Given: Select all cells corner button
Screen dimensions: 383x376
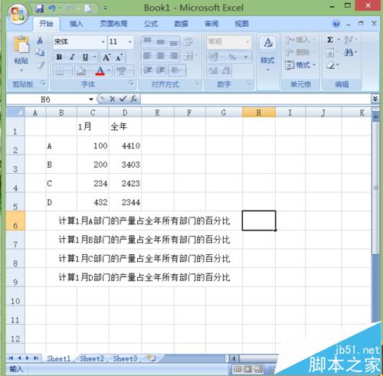Looking at the screenshot, I should [x=15, y=113].
